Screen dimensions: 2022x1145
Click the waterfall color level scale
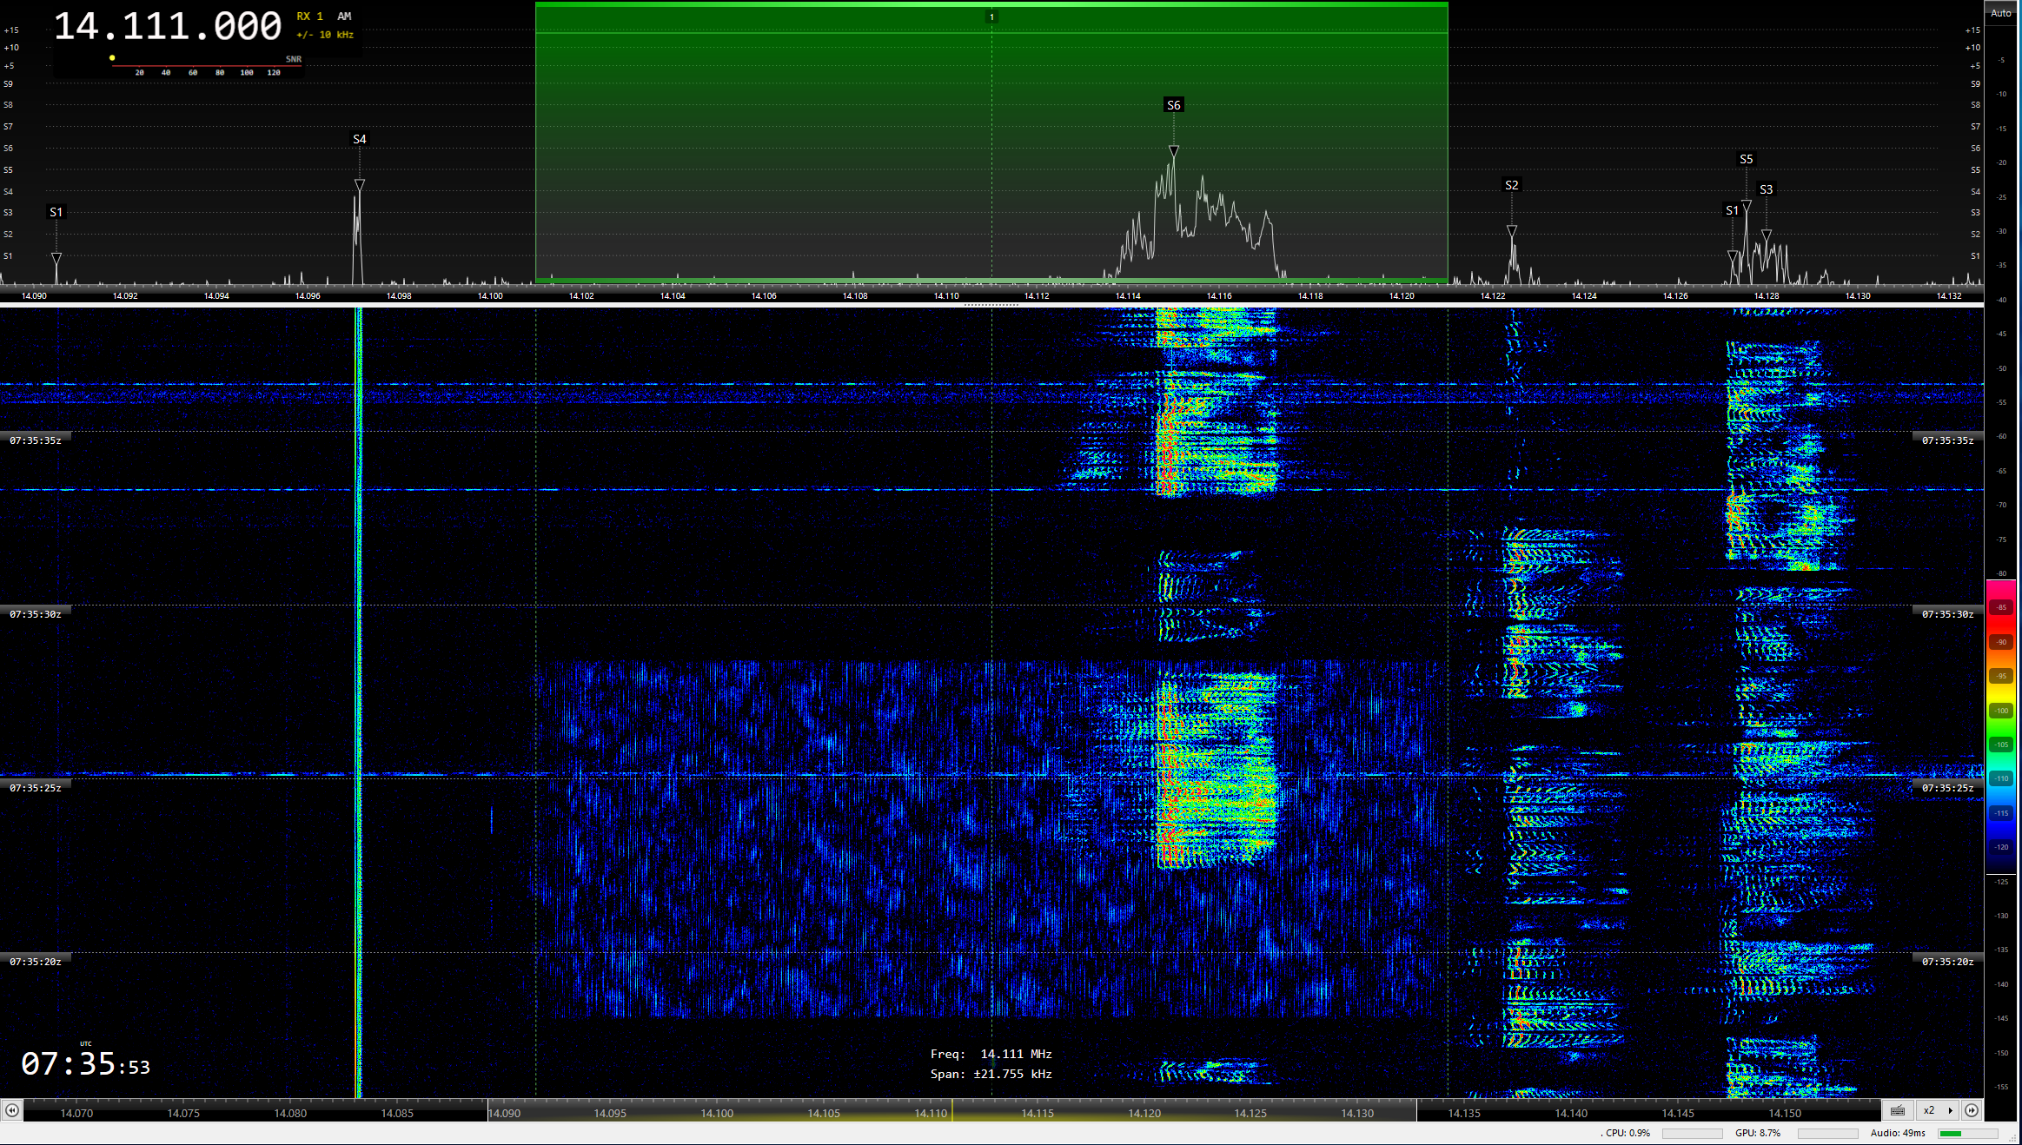2001,727
